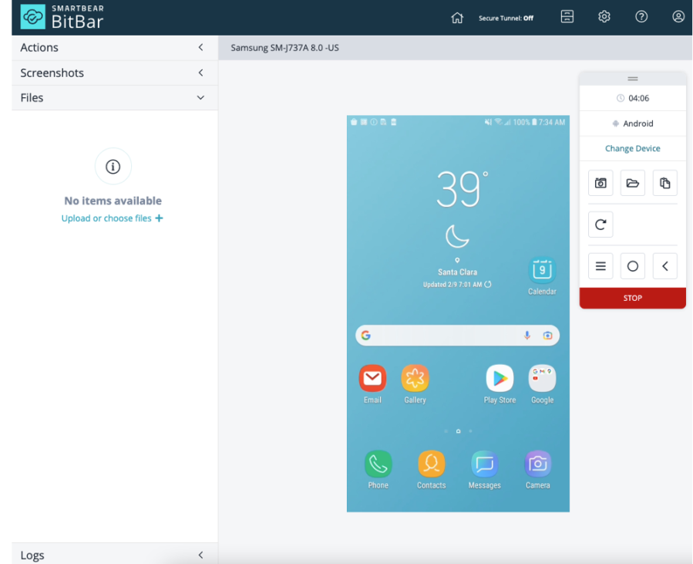Image resolution: width=693 pixels, height=564 pixels.
Task: Open the Play Store app on the device
Action: pyautogui.click(x=500, y=384)
